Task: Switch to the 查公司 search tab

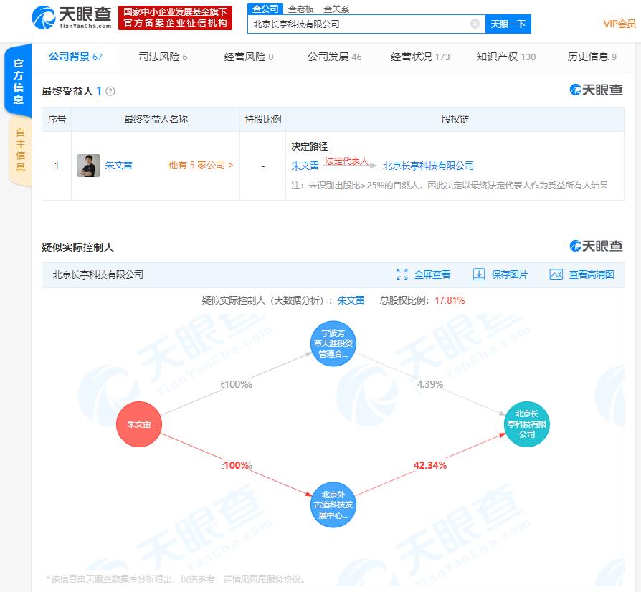Action: (x=265, y=9)
